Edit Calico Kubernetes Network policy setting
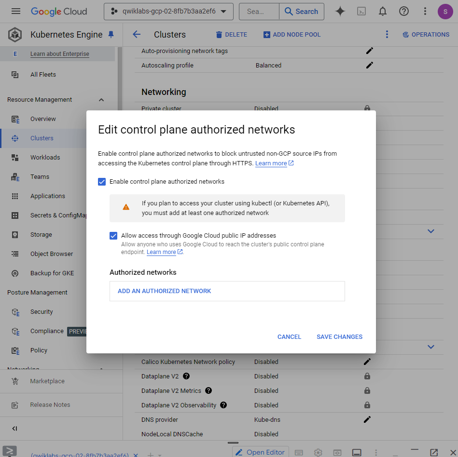Viewport: 458px width, 457px height. click(367, 362)
